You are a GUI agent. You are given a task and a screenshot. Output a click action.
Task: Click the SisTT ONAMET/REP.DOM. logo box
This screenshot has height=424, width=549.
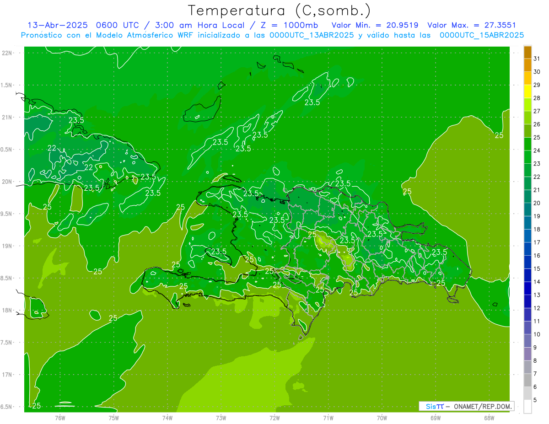[x=466, y=406]
